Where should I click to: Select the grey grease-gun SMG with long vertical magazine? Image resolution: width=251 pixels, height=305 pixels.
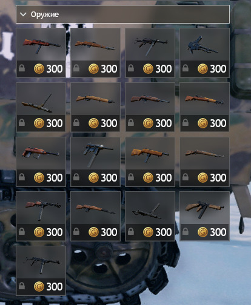95,162
